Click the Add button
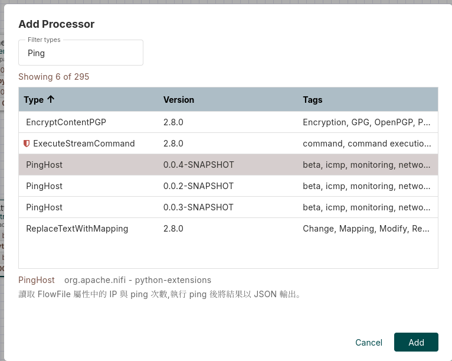Image resolution: width=452 pixels, height=361 pixels. (416, 342)
